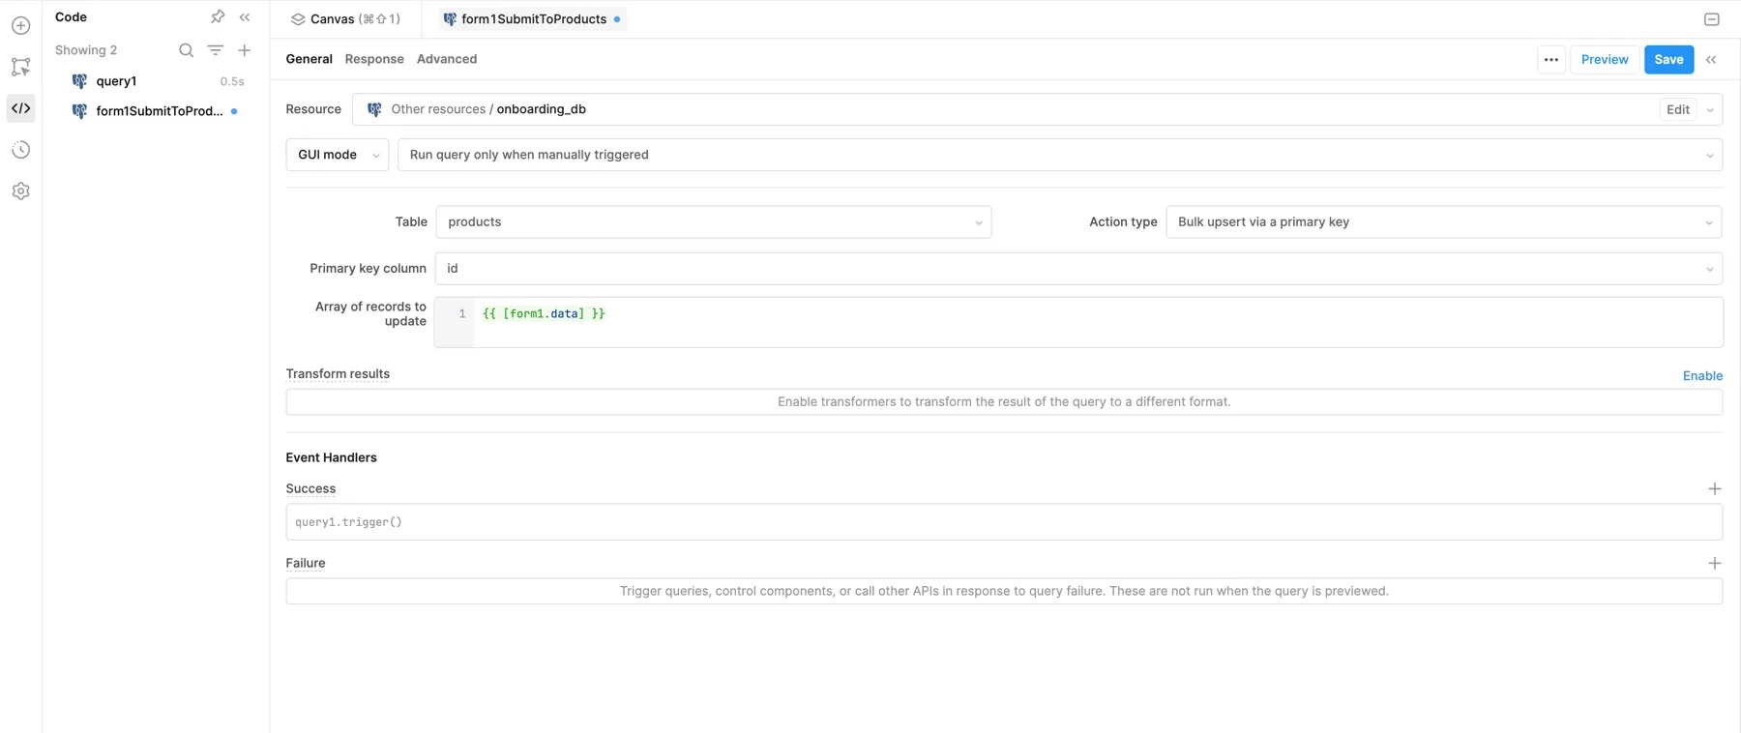Switch to the Canvas tab
The width and height of the screenshot is (1741, 733).
[346, 18]
